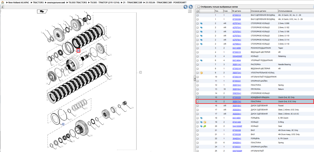This screenshot has width=314, height=152.
Task: Click the gray square button above the diagram
Action: tap(190, 11)
